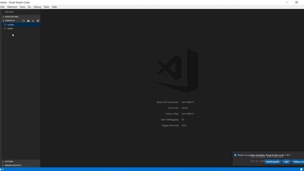Click the views folder icon
304x171 pixels.
click(x=5, y=28)
